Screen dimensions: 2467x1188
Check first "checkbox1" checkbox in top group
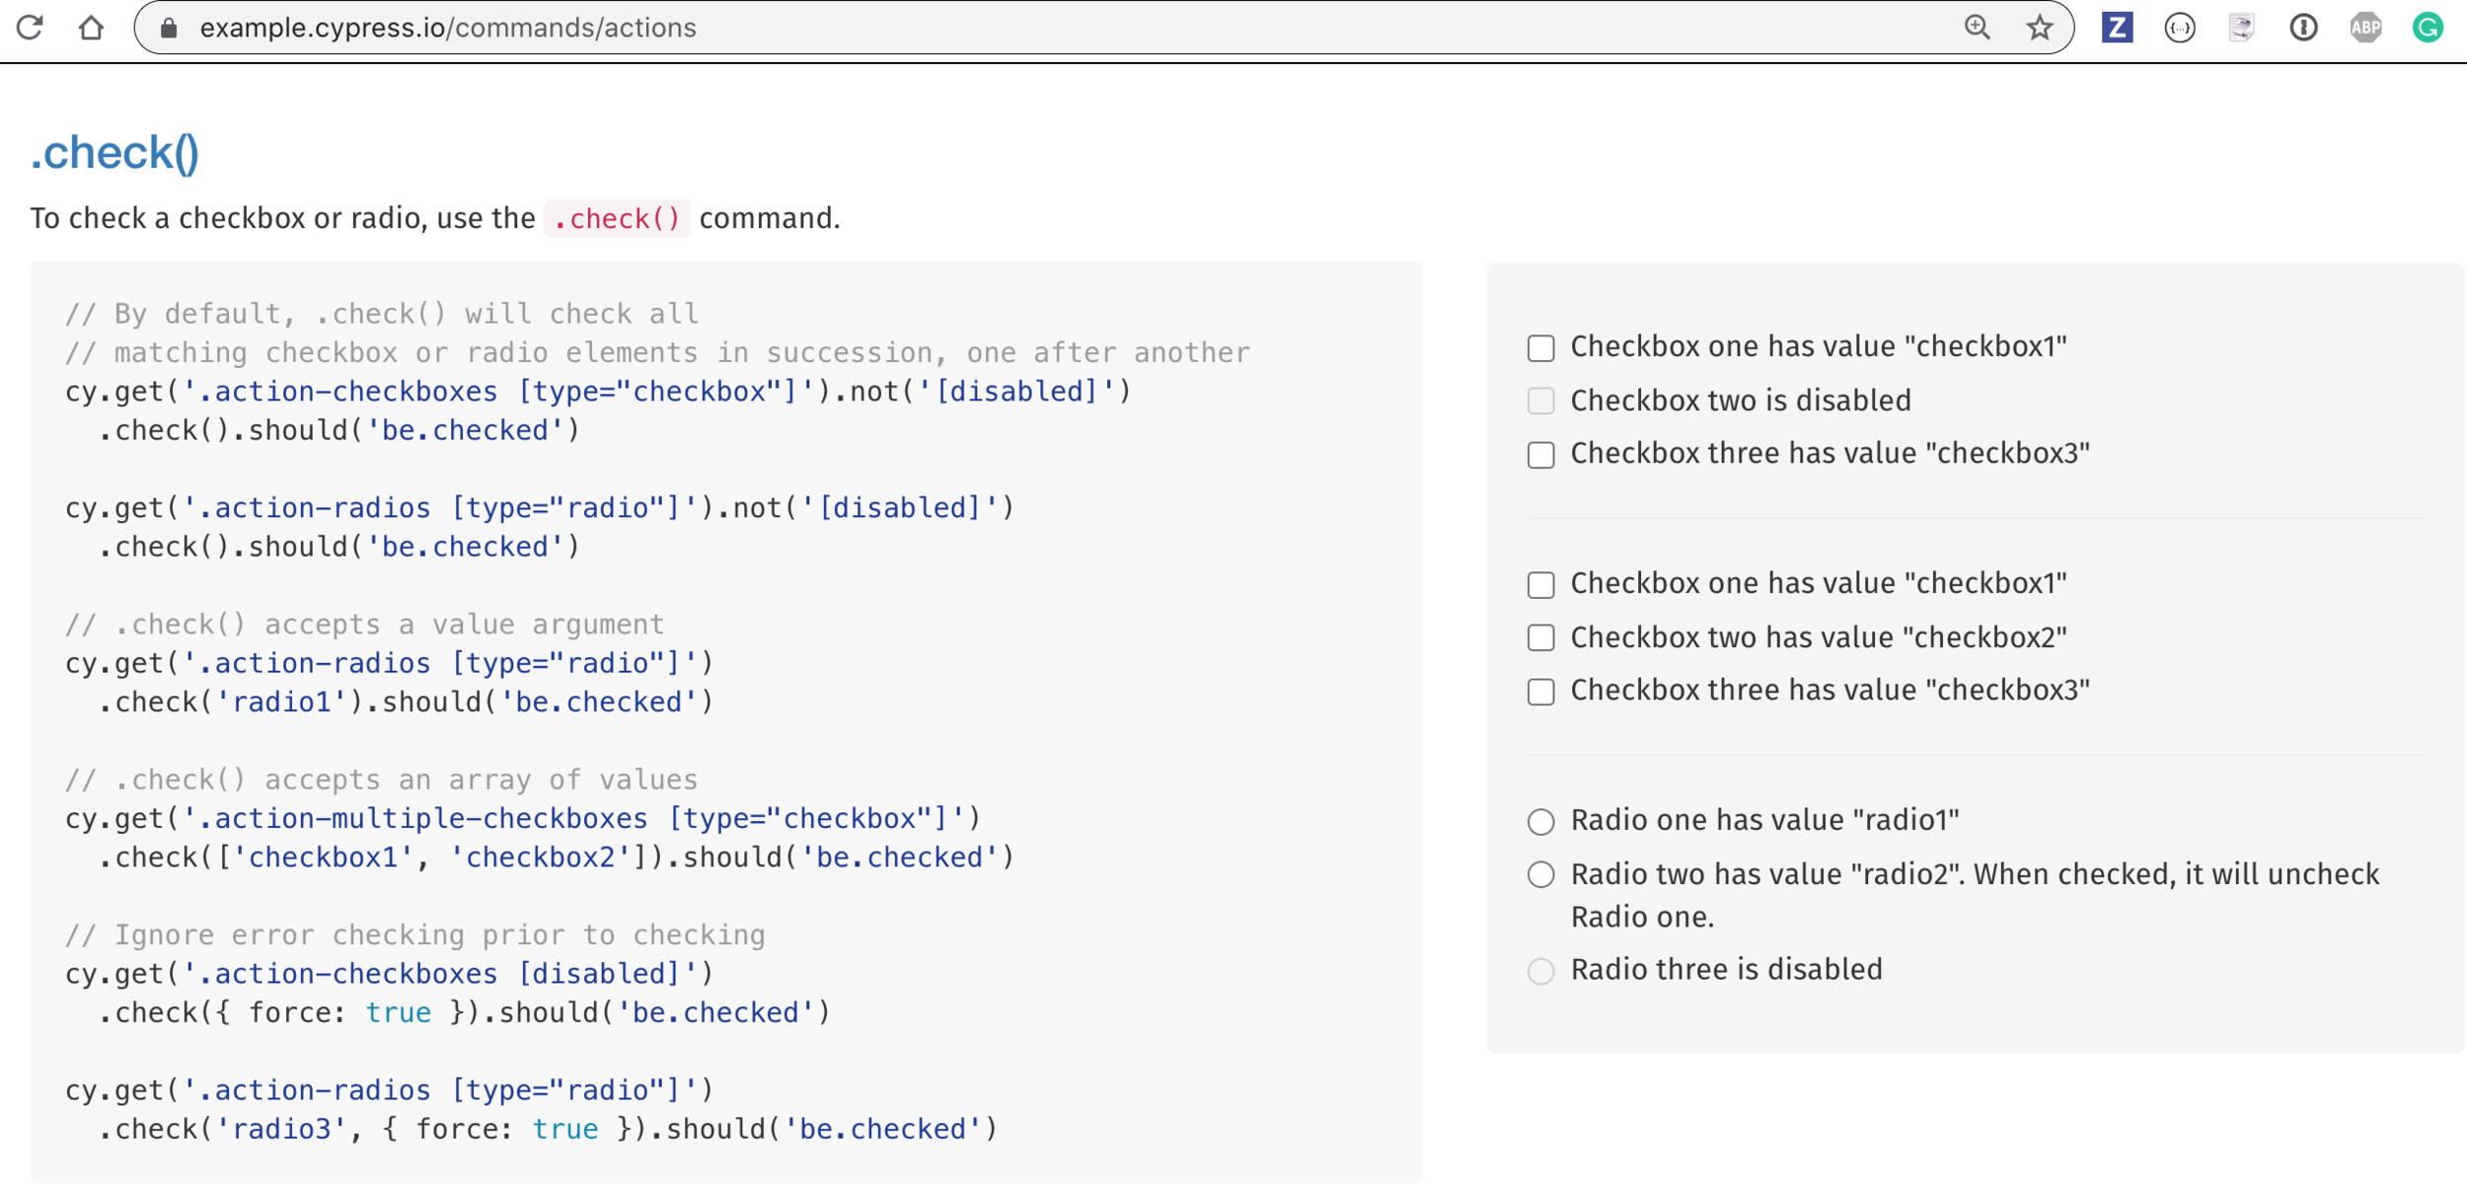coord(1540,348)
